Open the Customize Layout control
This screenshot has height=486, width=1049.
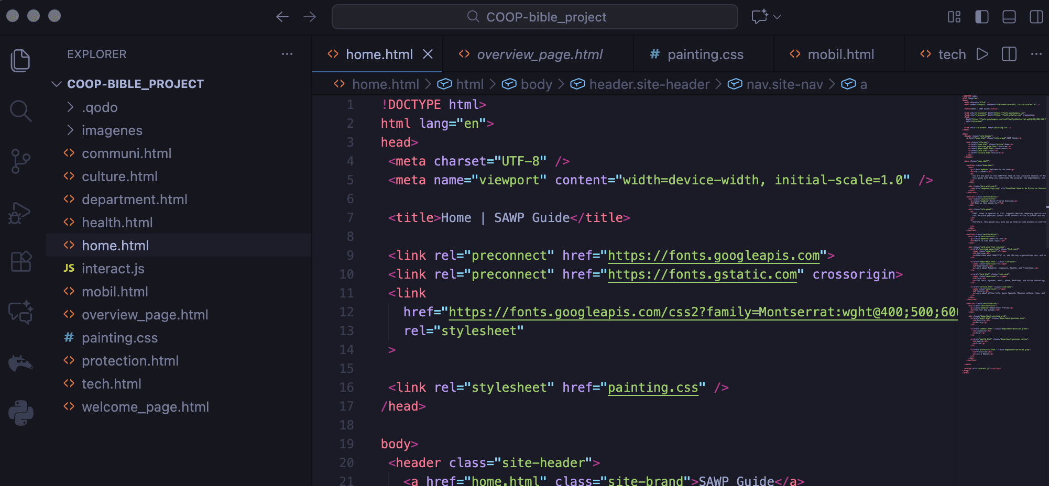point(954,17)
